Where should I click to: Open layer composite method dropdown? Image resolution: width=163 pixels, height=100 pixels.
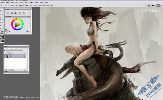click(8, 49)
